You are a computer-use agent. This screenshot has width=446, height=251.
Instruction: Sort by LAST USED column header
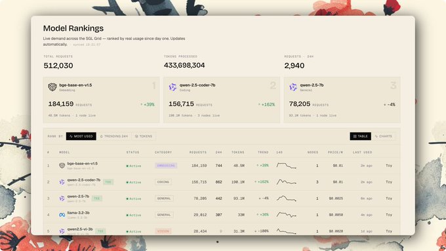coord(362,152)
